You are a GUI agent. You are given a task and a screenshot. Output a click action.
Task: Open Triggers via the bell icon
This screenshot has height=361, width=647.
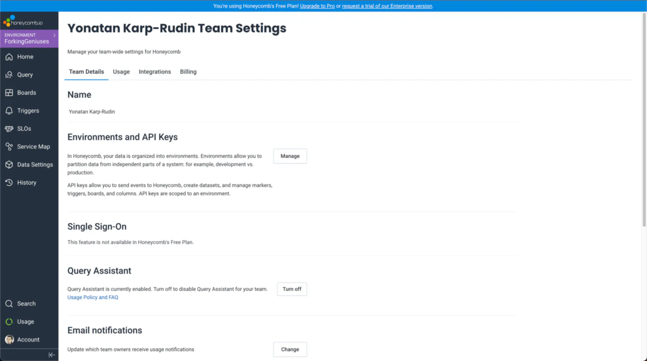(9, 111)
